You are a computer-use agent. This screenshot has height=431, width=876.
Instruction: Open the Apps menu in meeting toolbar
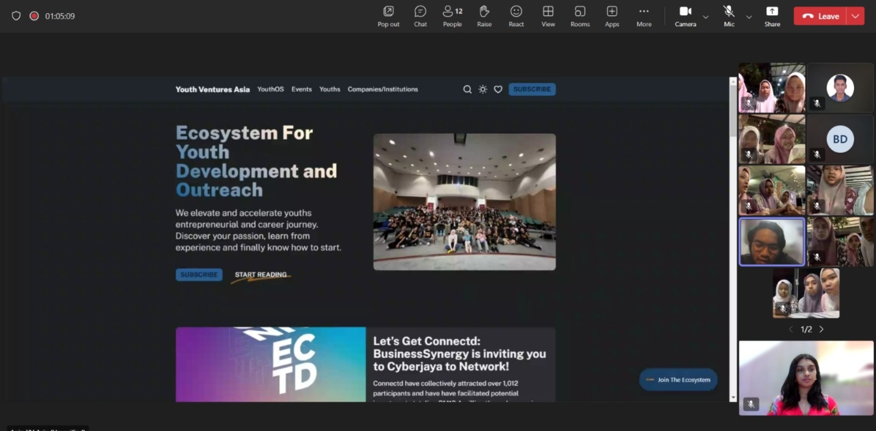coord(612,16)
